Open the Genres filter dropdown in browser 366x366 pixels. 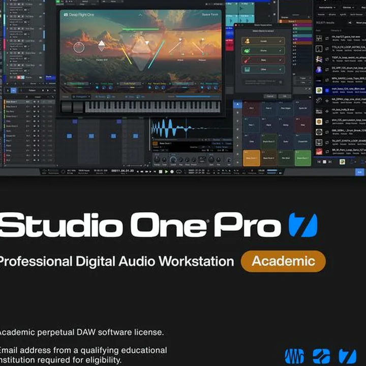pos(348,8)
